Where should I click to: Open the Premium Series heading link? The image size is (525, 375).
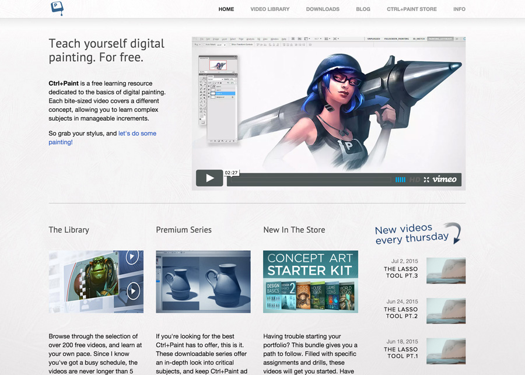pos(184,230)
